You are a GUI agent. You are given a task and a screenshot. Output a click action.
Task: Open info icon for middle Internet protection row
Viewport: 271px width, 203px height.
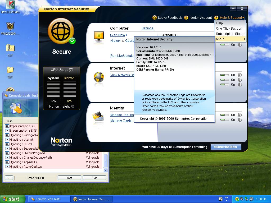click(x=240, y=80)
